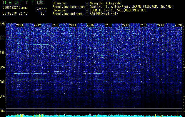Image resolution: width=185 pixels, height=117 pixels.
Task: Click the 2216 time axis label
Action: (x=108, y=25)
